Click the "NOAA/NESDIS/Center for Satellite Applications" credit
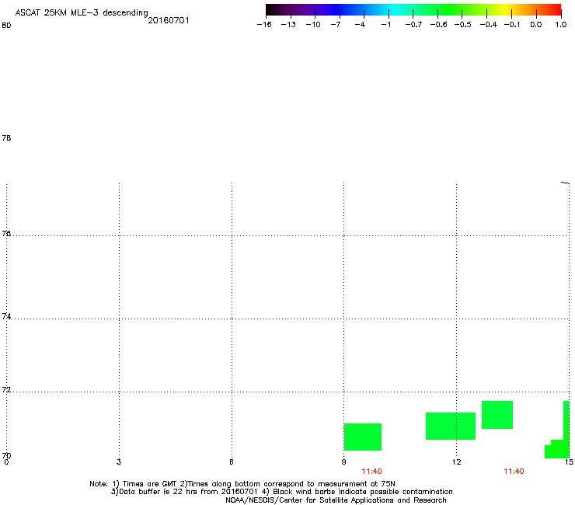The height and width of the screenshot is (505, 575). point(336,500)
